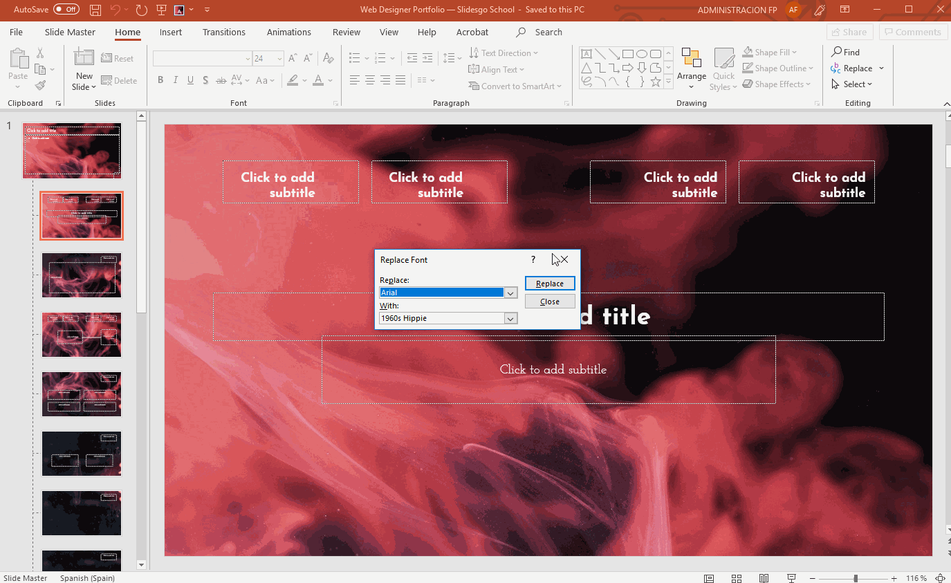951x583 pixels.
Task: Open the Transitions ribbon tab
Action: pyautogui.click(x=223, y=32)
